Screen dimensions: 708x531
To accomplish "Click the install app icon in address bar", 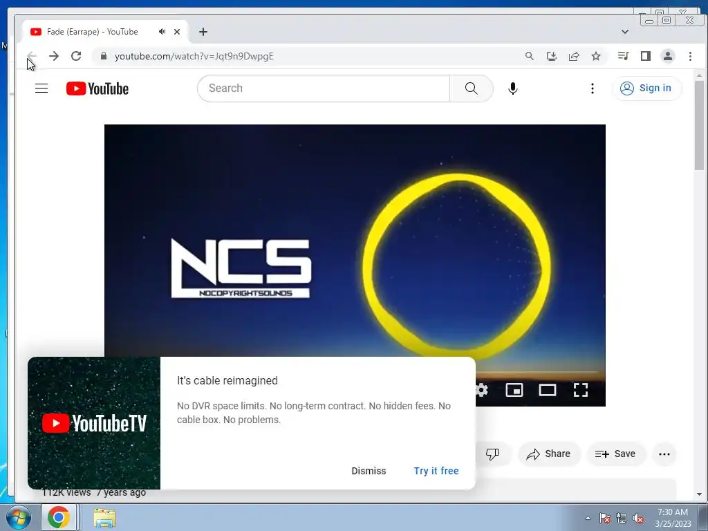I will pos(551,56).
